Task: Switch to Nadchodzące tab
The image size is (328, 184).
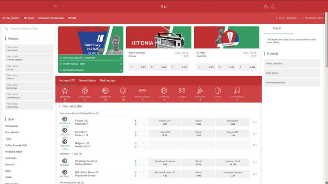Action: (x=107, y=81)
